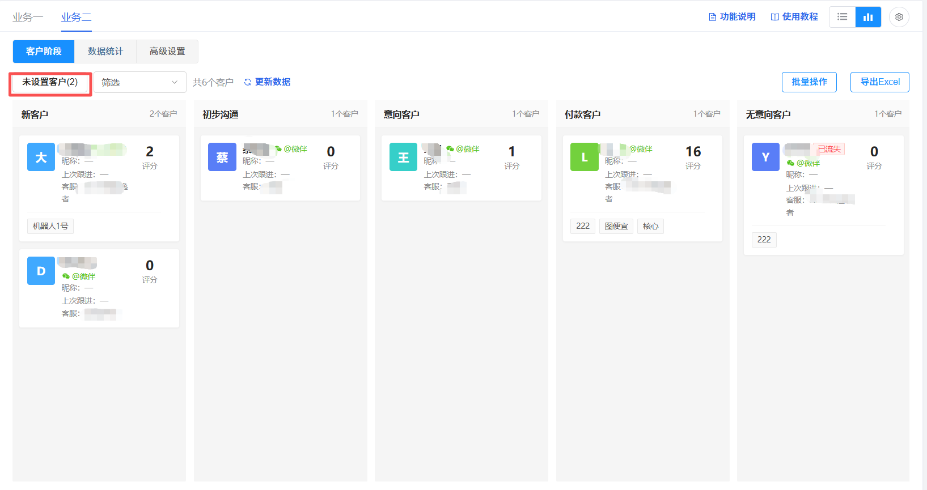Click the teal 王 customer avatar
This screenshot has width=927, height=490.
coord(403,157)
